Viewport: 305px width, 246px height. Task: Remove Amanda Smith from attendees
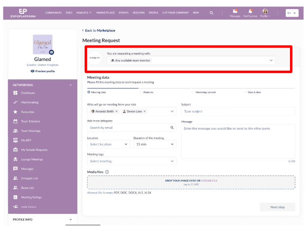pyautogui.click(x=117, y=111)
